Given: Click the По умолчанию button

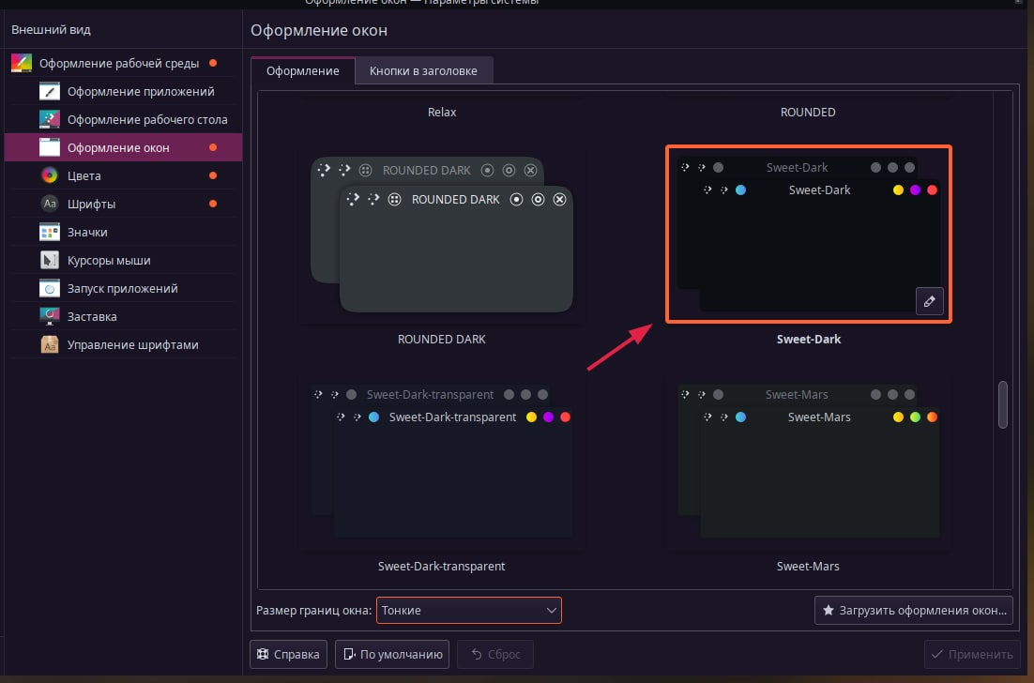Looking at the screenshot, I should [391, 654].
